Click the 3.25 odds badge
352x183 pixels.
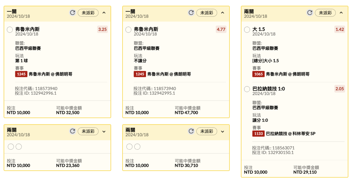[102, 30]
